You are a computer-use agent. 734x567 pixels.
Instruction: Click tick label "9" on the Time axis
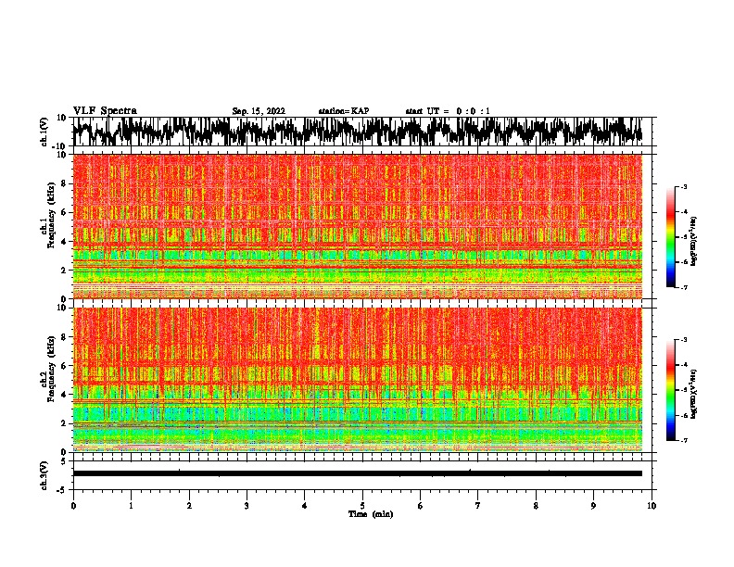(x=593, y=506)
